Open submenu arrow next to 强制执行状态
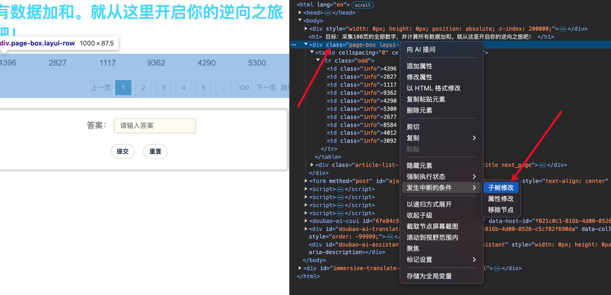 coord(474,177)
